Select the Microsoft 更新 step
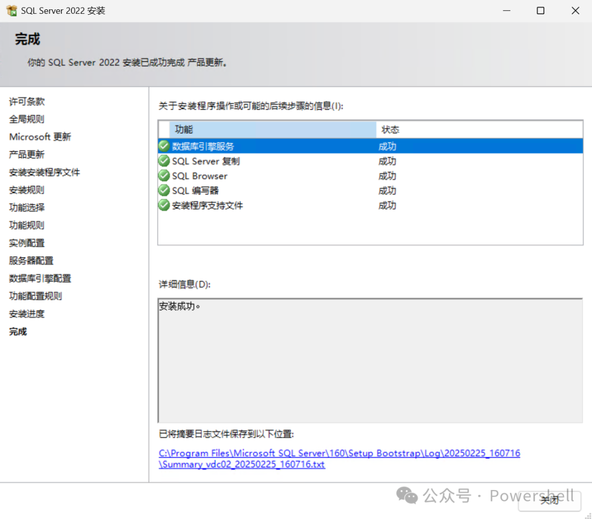Viewport: 592px width, 519px height. click(40, 136)
